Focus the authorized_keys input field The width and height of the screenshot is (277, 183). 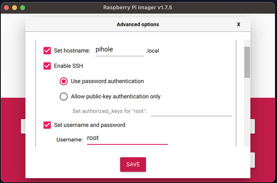click(x=191, y=111)
